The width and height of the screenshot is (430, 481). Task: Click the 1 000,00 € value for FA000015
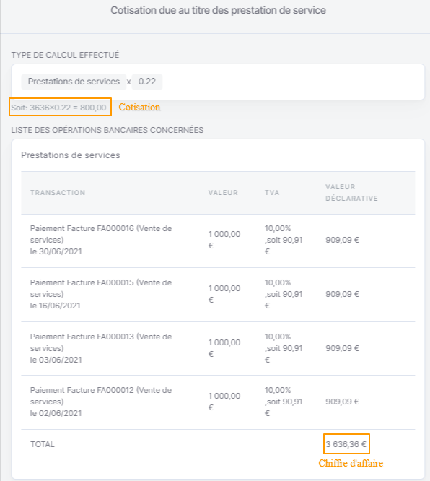[224, 294]
